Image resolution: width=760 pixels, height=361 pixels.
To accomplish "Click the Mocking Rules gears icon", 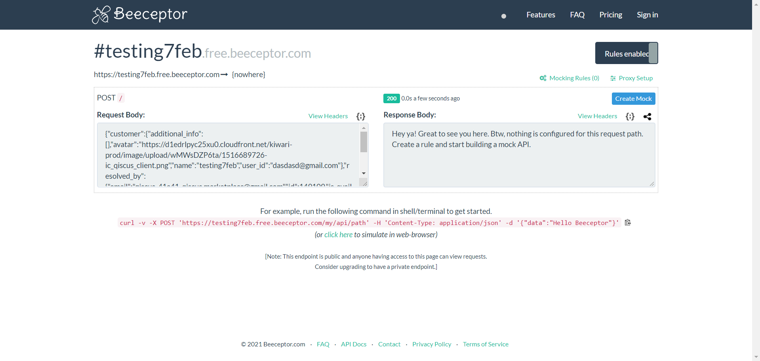I will point(543,78).
